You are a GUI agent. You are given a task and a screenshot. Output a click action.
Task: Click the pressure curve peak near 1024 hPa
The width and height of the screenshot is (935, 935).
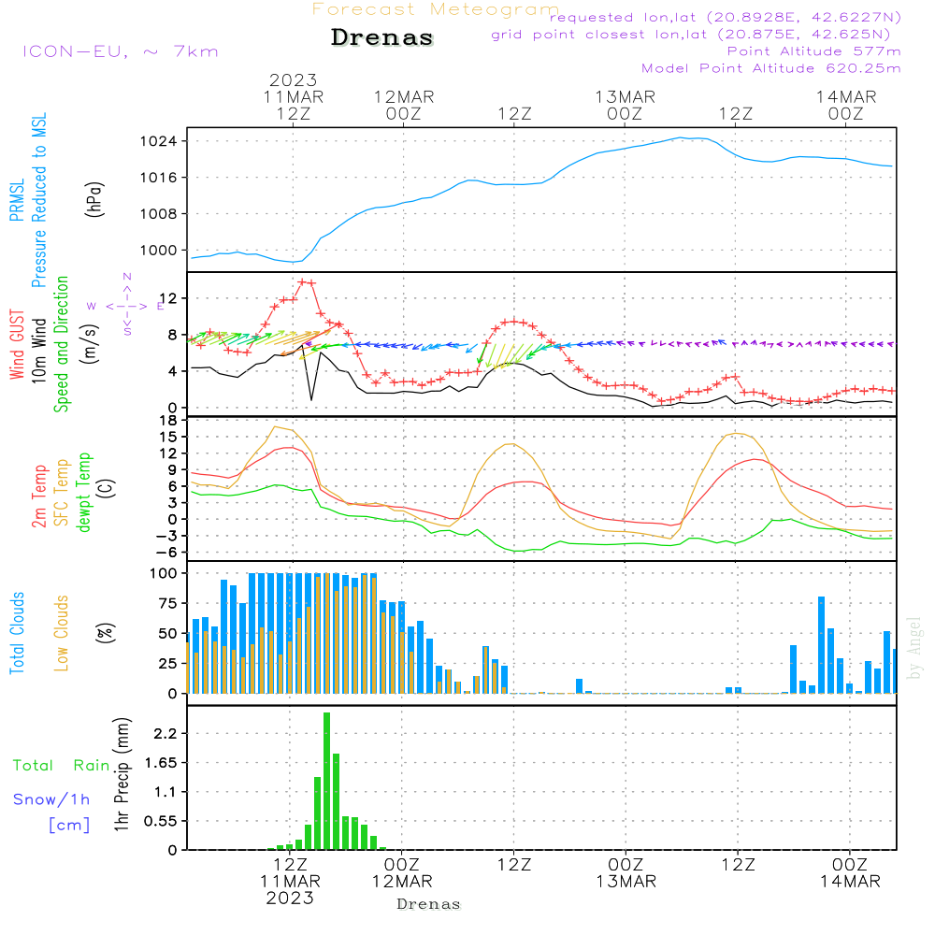(681, 137)
